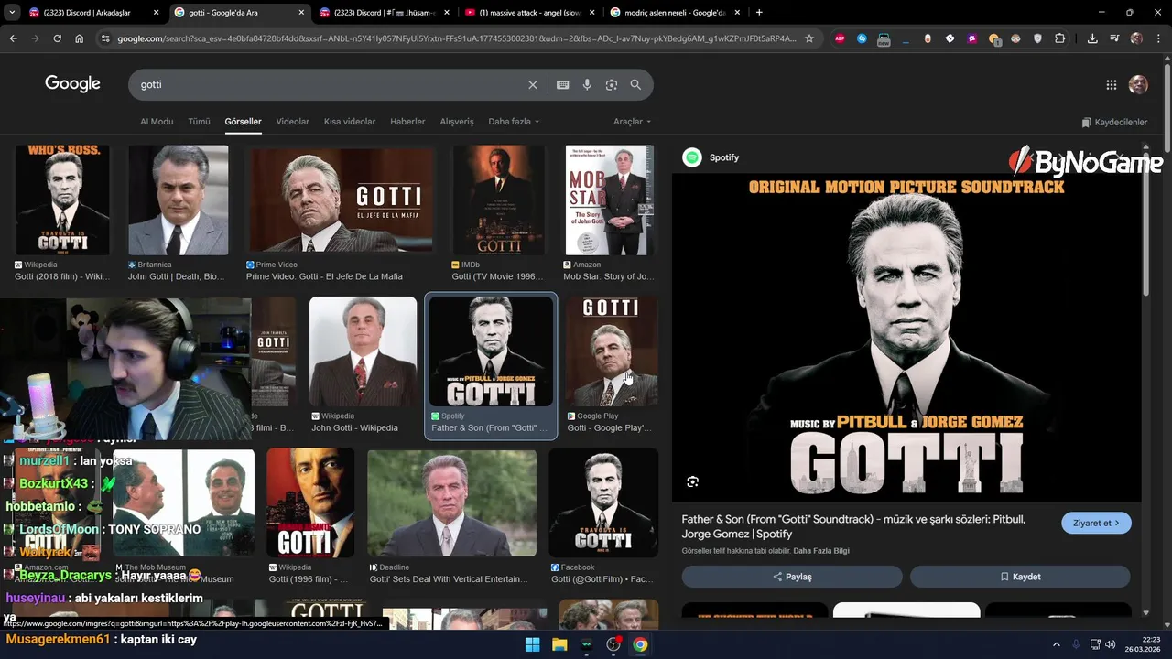Click the magnifier search submit icon
1172x659 pixels.
coord(635,84)
